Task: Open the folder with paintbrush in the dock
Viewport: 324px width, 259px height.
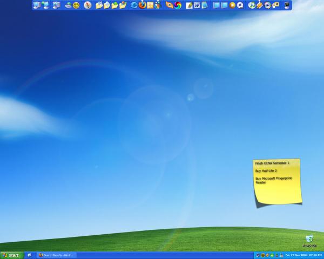Action: point(123,5)
